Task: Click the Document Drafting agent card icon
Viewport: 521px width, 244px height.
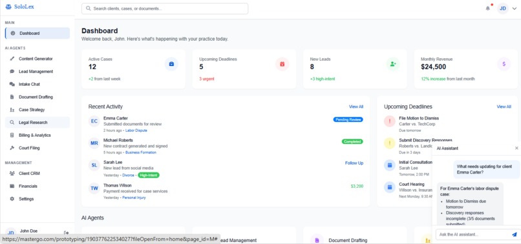Action: click(317, 240)
